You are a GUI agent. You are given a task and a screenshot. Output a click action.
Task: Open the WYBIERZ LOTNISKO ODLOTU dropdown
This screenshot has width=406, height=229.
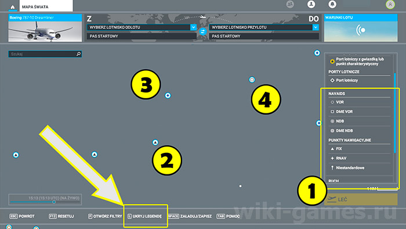(x=142, y=27)
